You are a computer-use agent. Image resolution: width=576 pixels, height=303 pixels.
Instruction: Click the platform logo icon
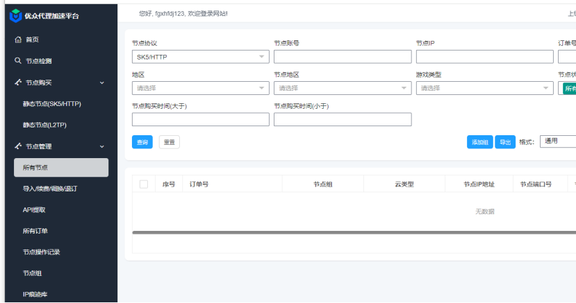tap(15, 15)
